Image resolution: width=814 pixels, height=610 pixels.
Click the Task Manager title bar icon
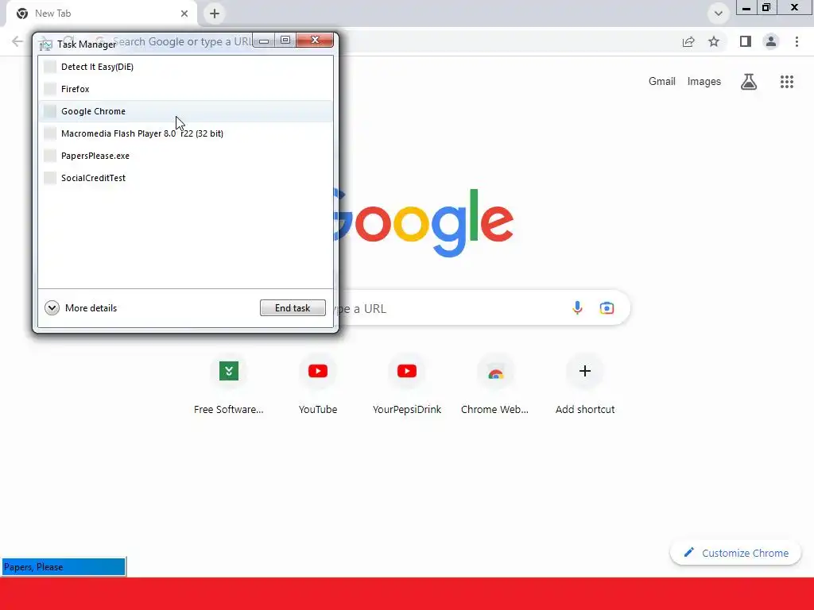[x=45, y=44]
